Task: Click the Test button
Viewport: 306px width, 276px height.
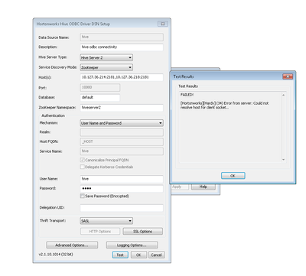Action: [120, 255]
